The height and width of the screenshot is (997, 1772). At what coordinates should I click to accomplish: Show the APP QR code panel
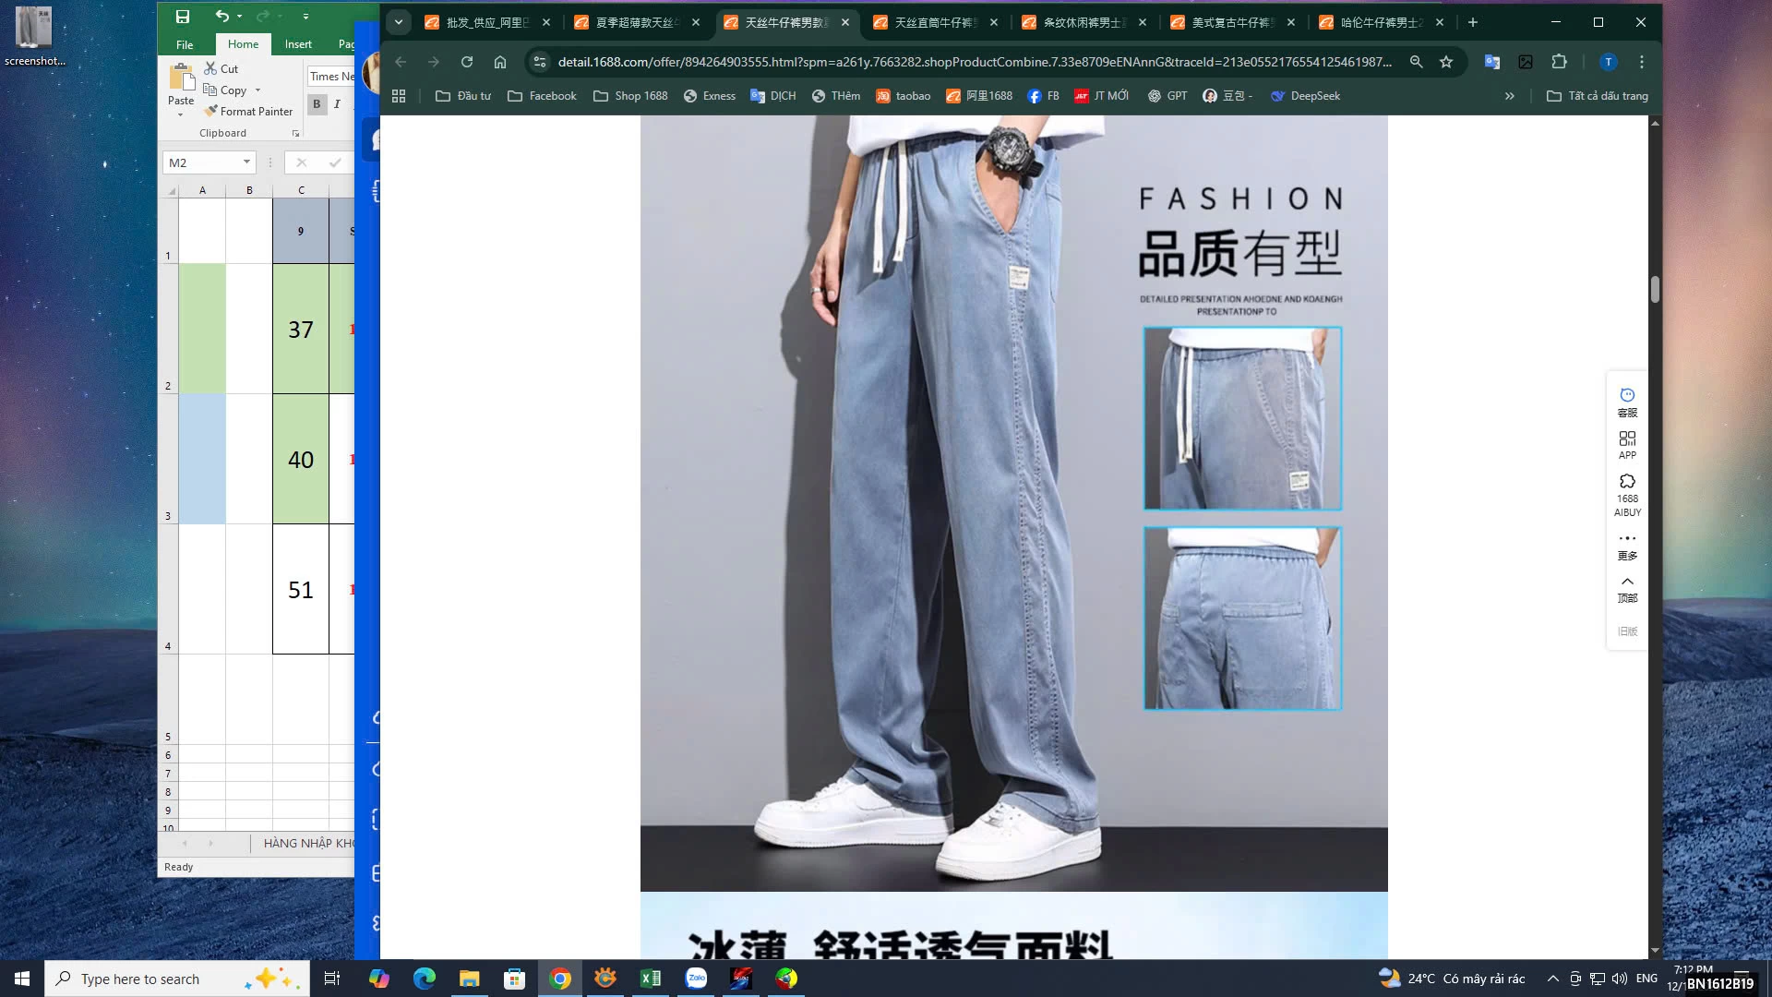click(x=1627, y=444)
